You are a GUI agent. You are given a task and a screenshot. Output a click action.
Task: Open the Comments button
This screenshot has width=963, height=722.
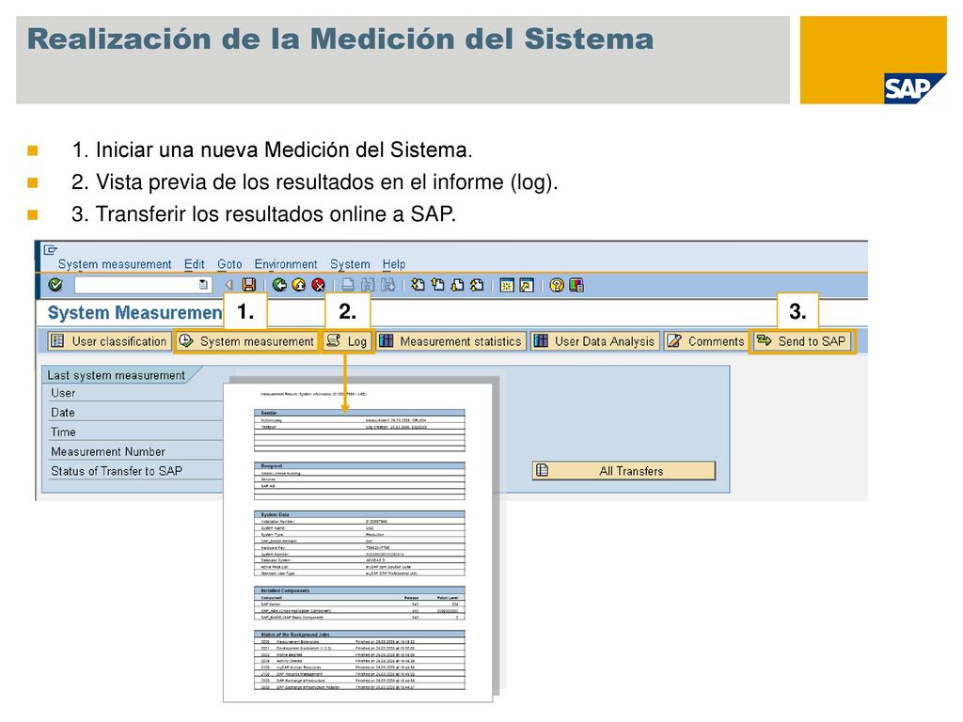tap(705, 340)
